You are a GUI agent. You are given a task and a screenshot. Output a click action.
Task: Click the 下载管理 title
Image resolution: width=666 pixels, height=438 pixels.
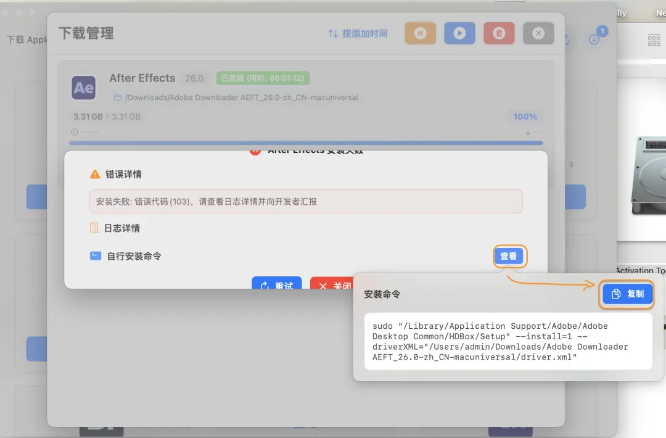tap(86, 33)
